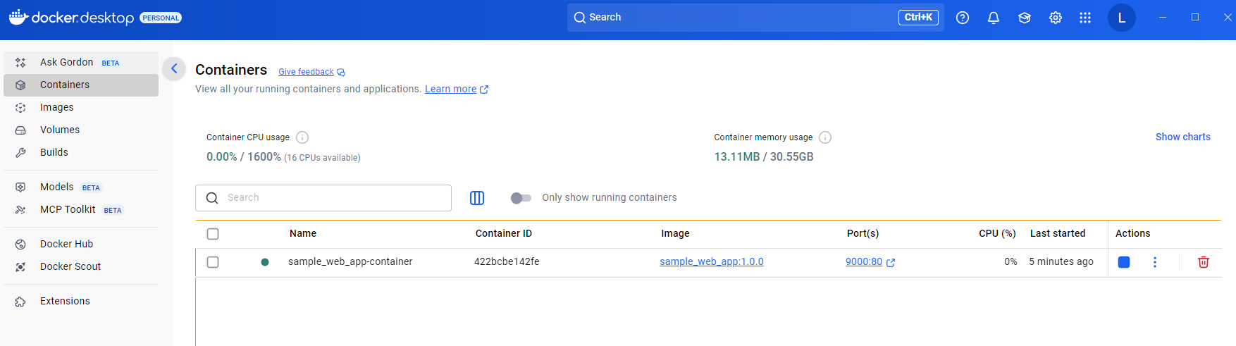Open Extensions section
Viewport: 1236px width, 346px height.
(x=81, y=301)
